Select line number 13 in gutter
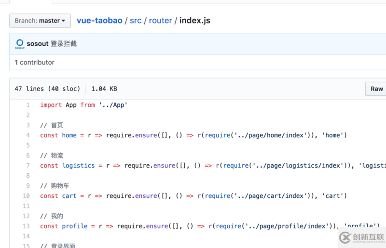 pos(27,226)
